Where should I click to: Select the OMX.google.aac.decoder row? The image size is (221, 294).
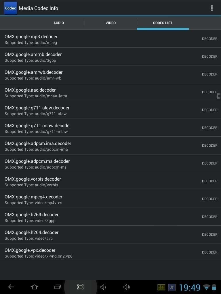point(110,92)
